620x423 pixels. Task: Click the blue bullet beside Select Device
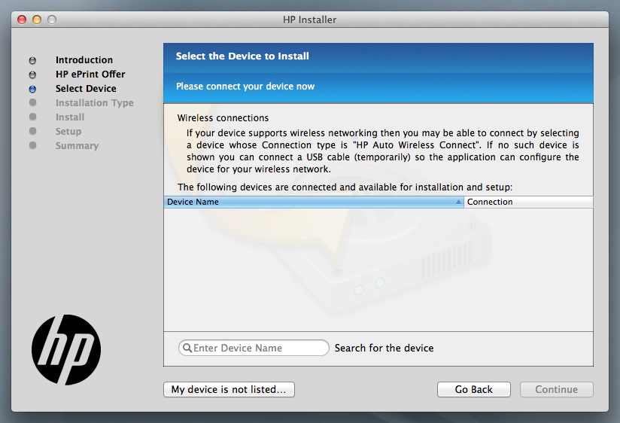[x=32, y=89]
